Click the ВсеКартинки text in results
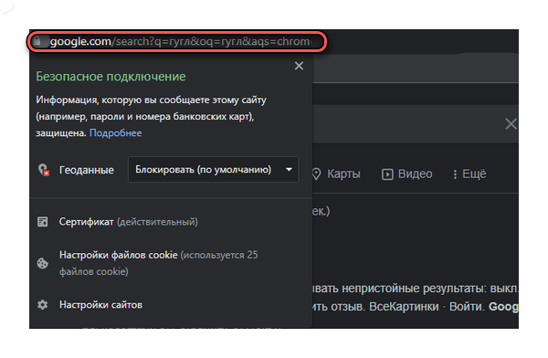The image size is (548, 358). 404,307
